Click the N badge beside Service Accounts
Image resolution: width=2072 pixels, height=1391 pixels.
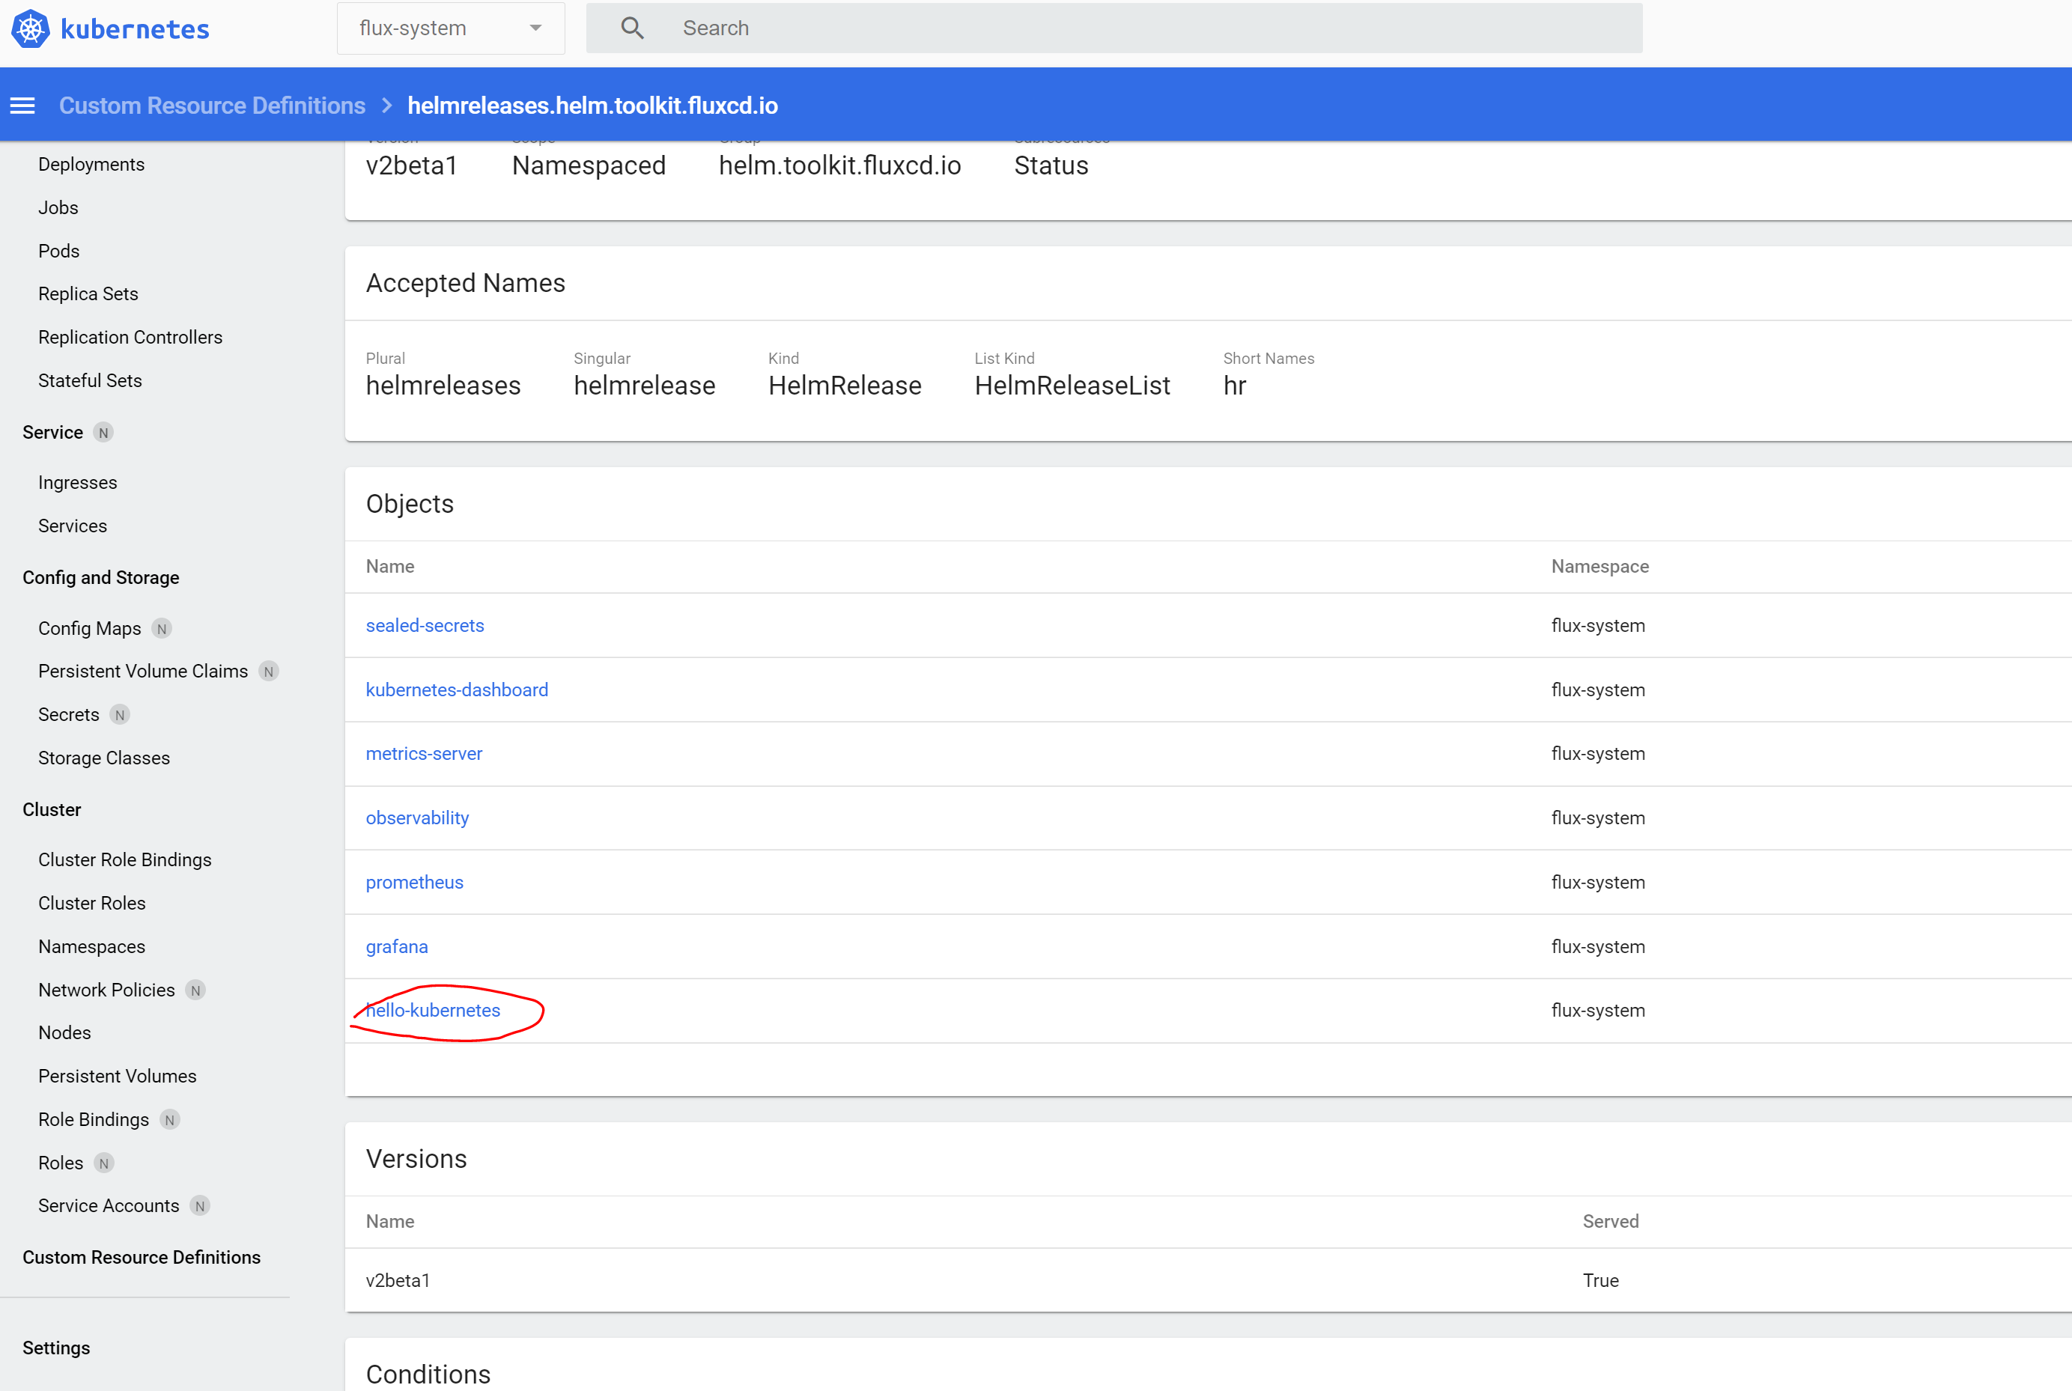coord(200,1207)
